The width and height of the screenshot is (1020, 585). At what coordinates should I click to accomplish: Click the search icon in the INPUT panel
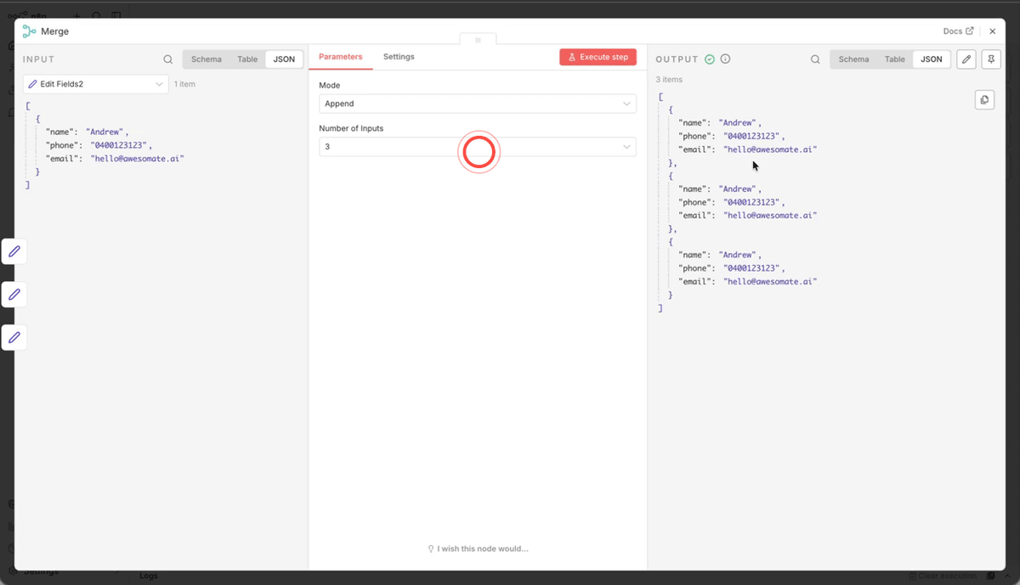pos(168,59)
